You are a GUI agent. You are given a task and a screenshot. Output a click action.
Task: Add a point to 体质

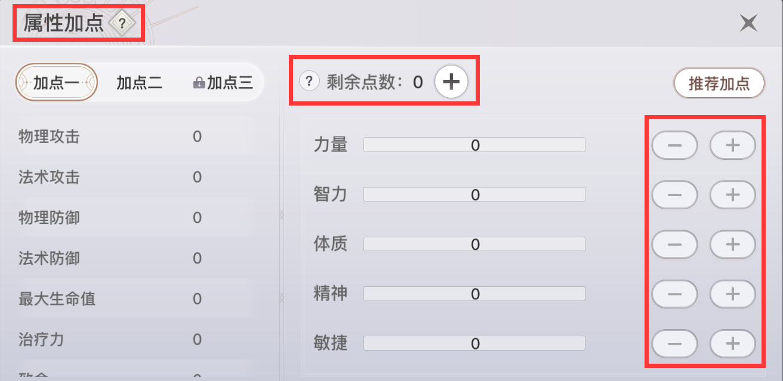pyautogui.click(x=732, y=244)
